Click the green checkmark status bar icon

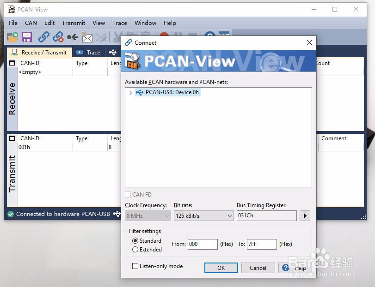tap(11, 214)
